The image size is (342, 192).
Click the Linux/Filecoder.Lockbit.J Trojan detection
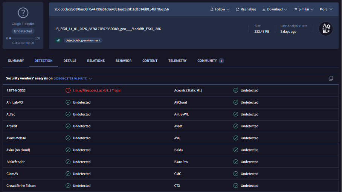coord(97,90)
